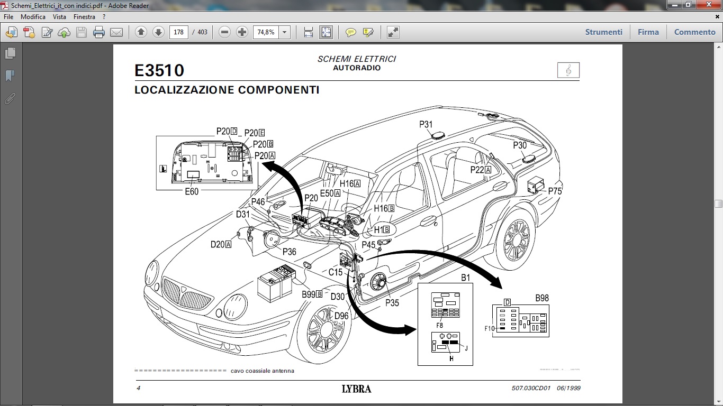Image resolution: width=723 pixels, height=406 pixels.
Task: Click the 'P45' component label
Action: pyautogui.click(x=368, y=245)
